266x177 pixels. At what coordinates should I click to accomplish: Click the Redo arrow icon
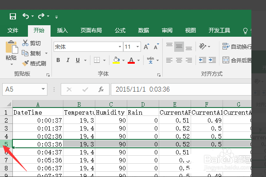tap(41, 16)
